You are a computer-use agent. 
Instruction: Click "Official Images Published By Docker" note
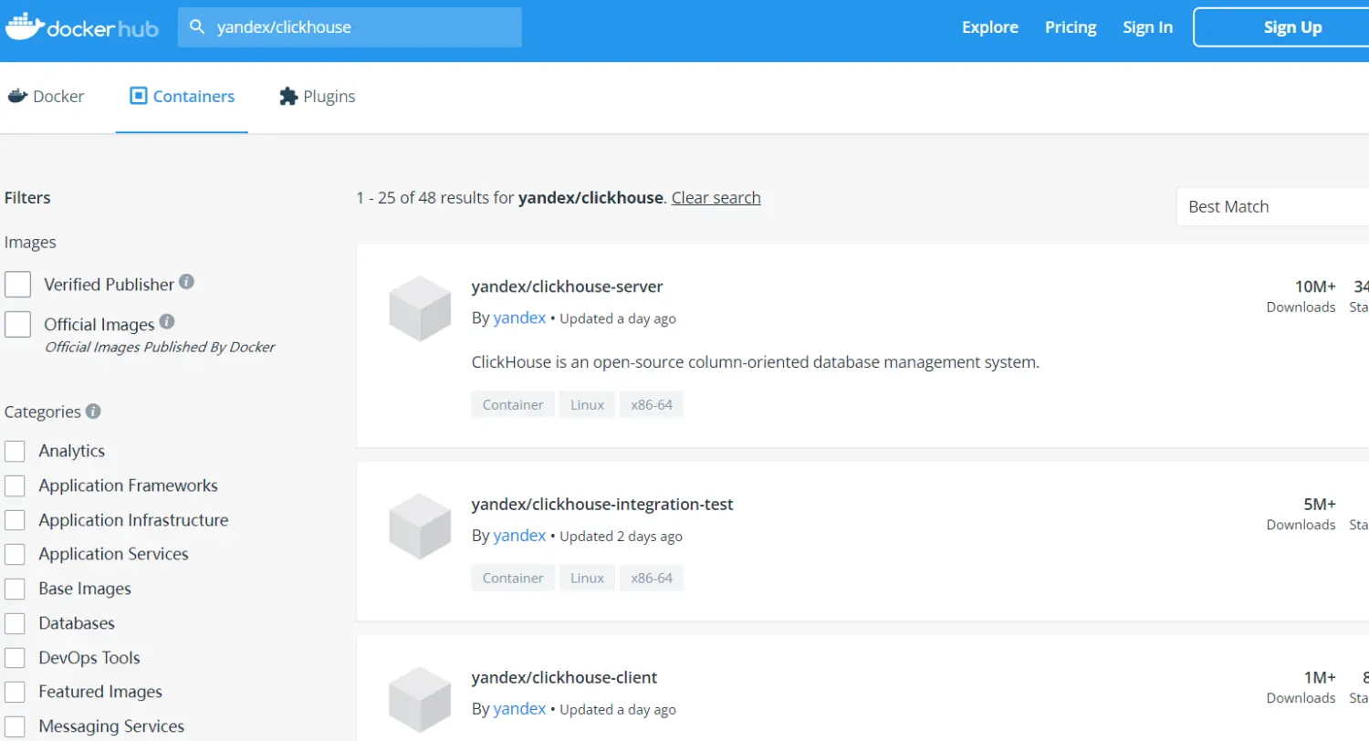tap(160, 347)
